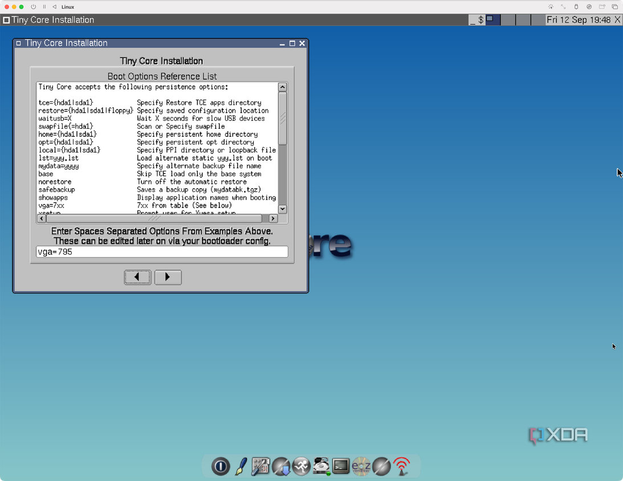Click the Run Program running-man icon
This screenshot has width=623, height=481.
[x=301, y=466]
